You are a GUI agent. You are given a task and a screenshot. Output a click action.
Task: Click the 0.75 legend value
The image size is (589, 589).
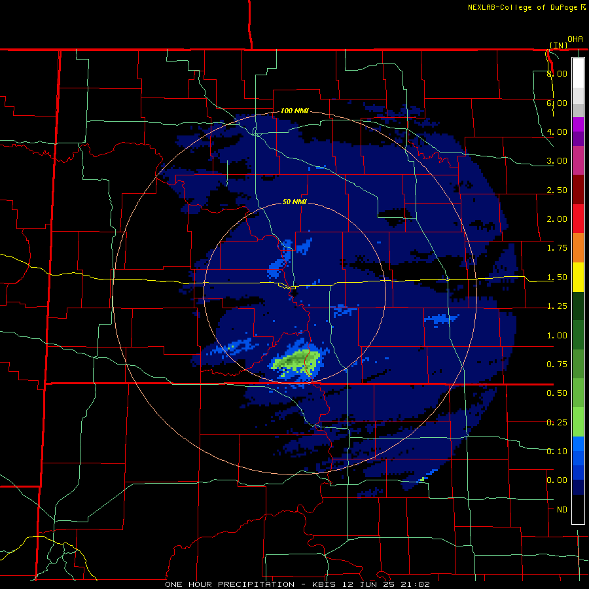[557, 365]
